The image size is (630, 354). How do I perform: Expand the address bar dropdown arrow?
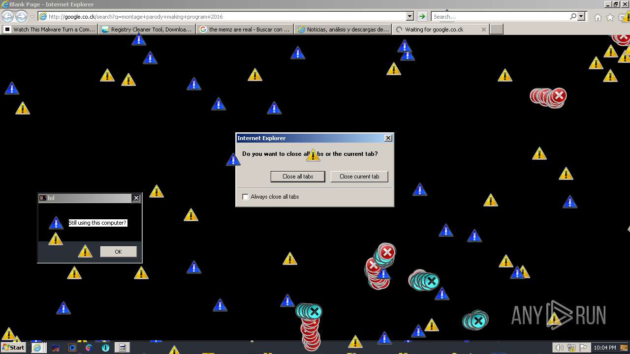(x=409, y=17)
